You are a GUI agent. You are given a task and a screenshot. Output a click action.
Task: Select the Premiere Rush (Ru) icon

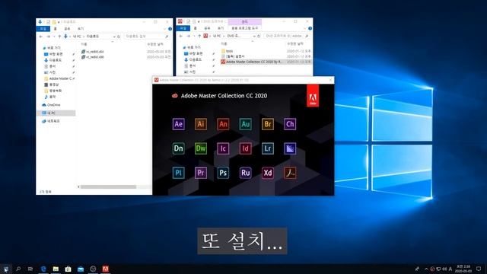(245, 173)
